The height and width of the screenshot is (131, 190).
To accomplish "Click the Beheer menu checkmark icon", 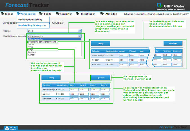I will pyautogui.click(x=3, y=14).
